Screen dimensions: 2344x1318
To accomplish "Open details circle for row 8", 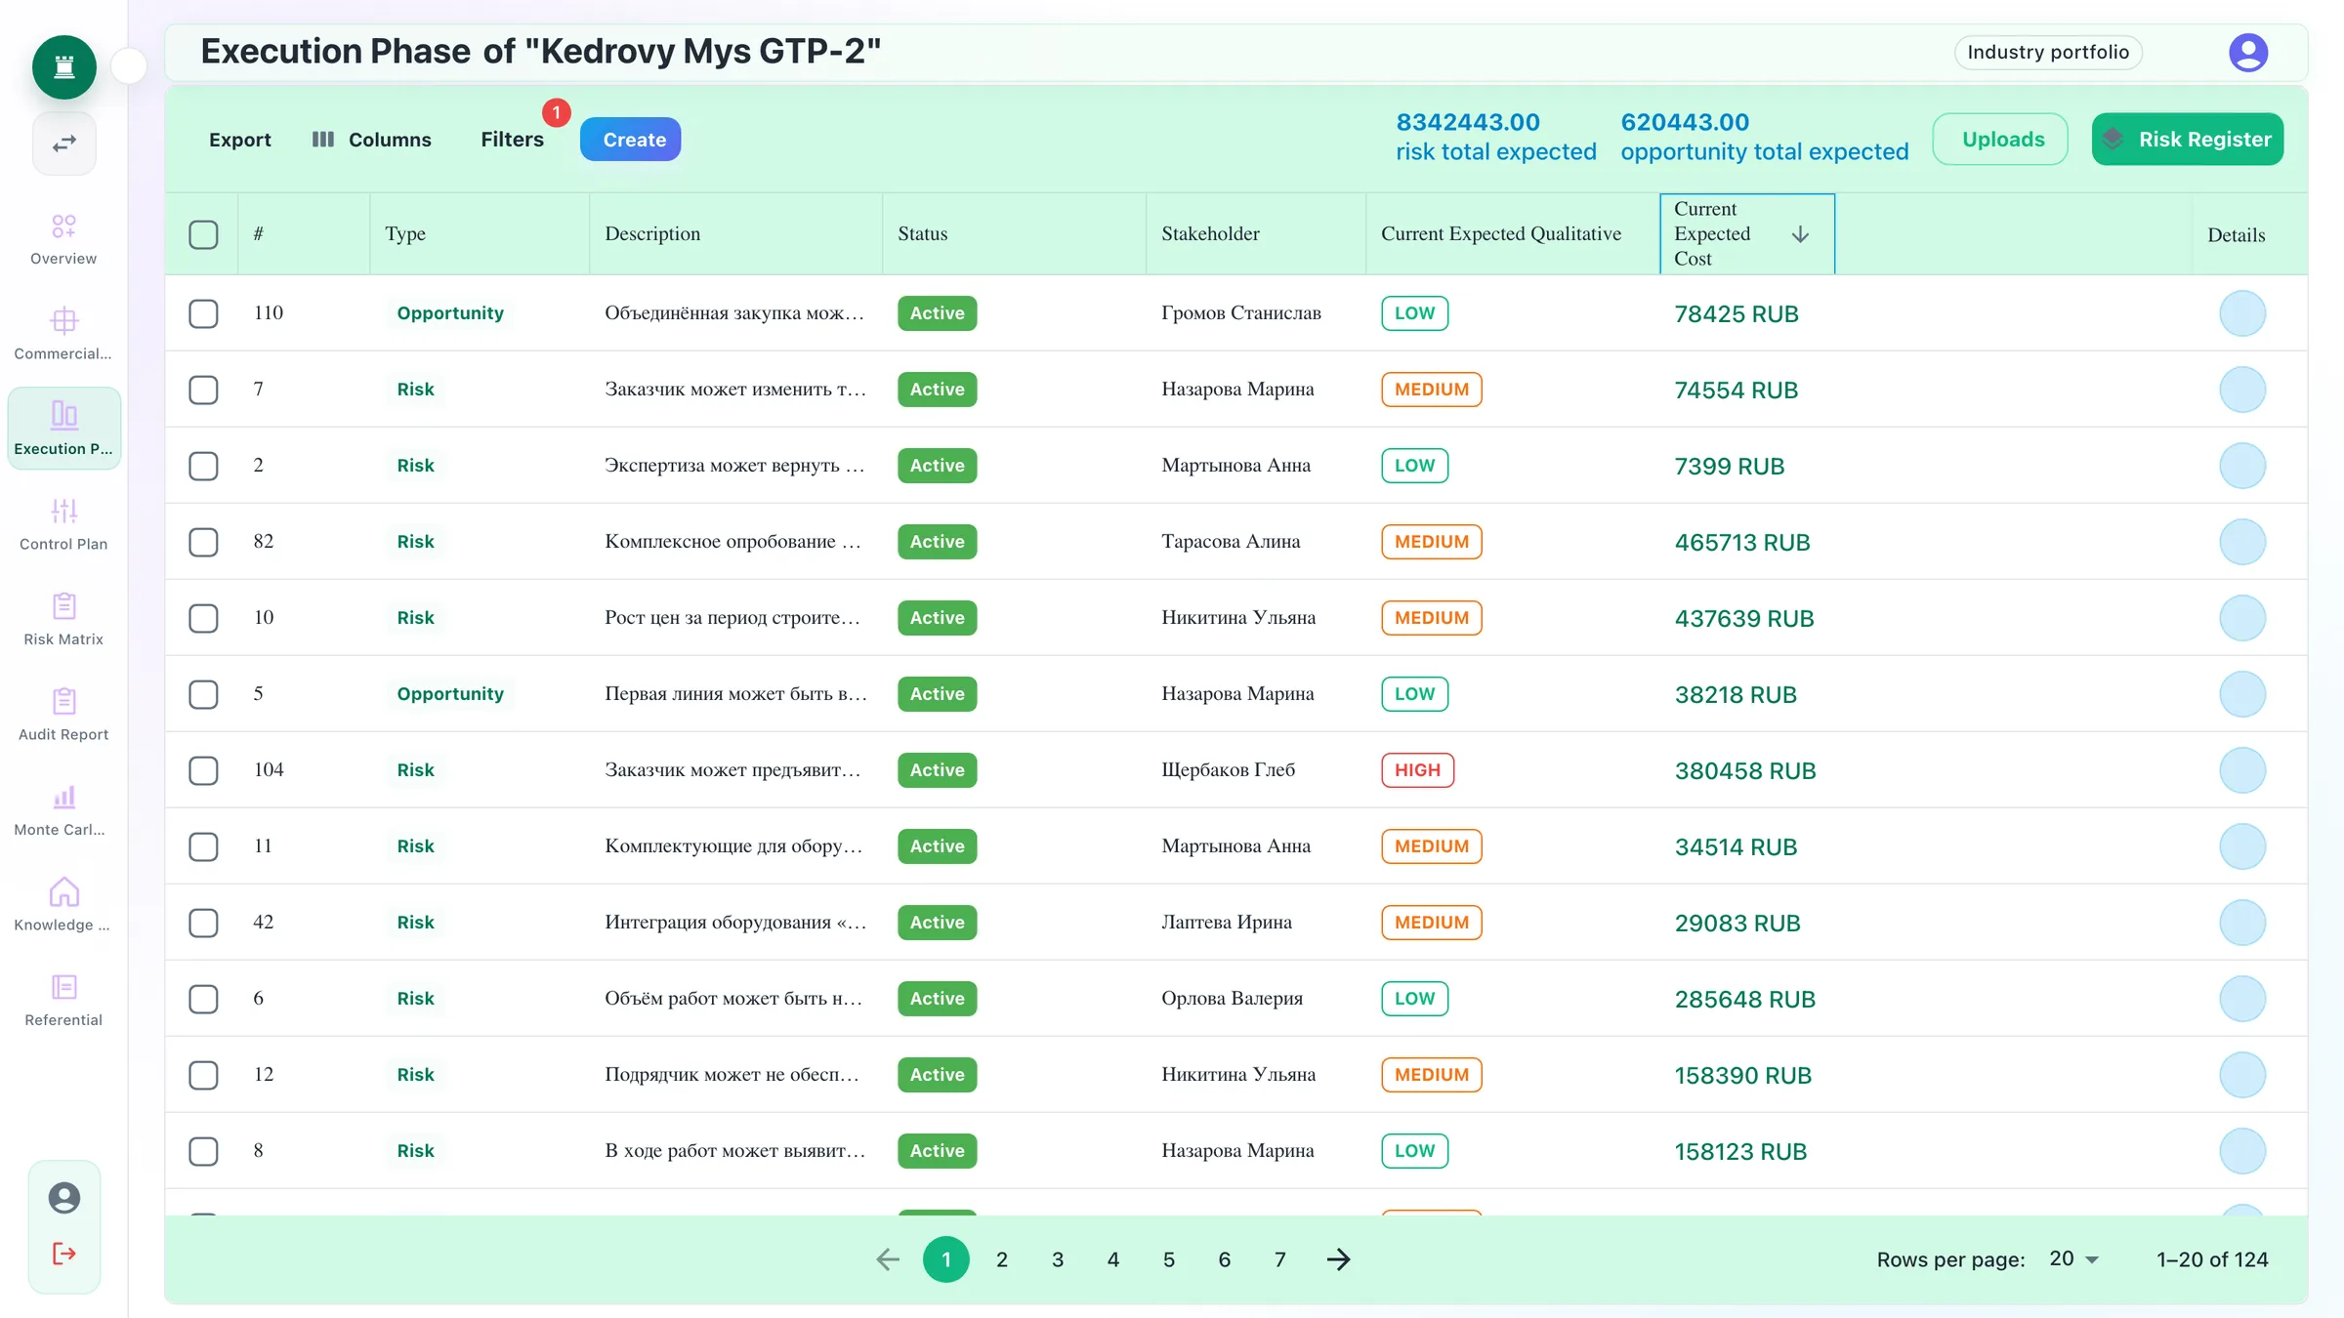I will coord(2242,1151).
